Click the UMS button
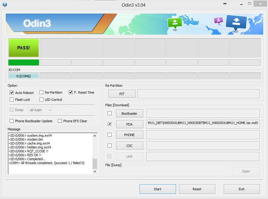The image size is (268, 199). pyautogui.click(x=130, y=156)
